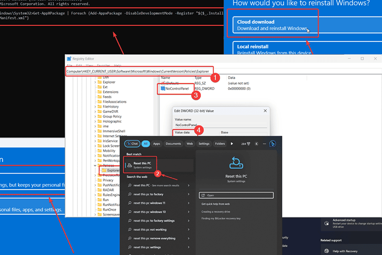The image size is (382, 255).
Task: Open the Favorites menu in Registry Editor
Action: coord(103,65)
